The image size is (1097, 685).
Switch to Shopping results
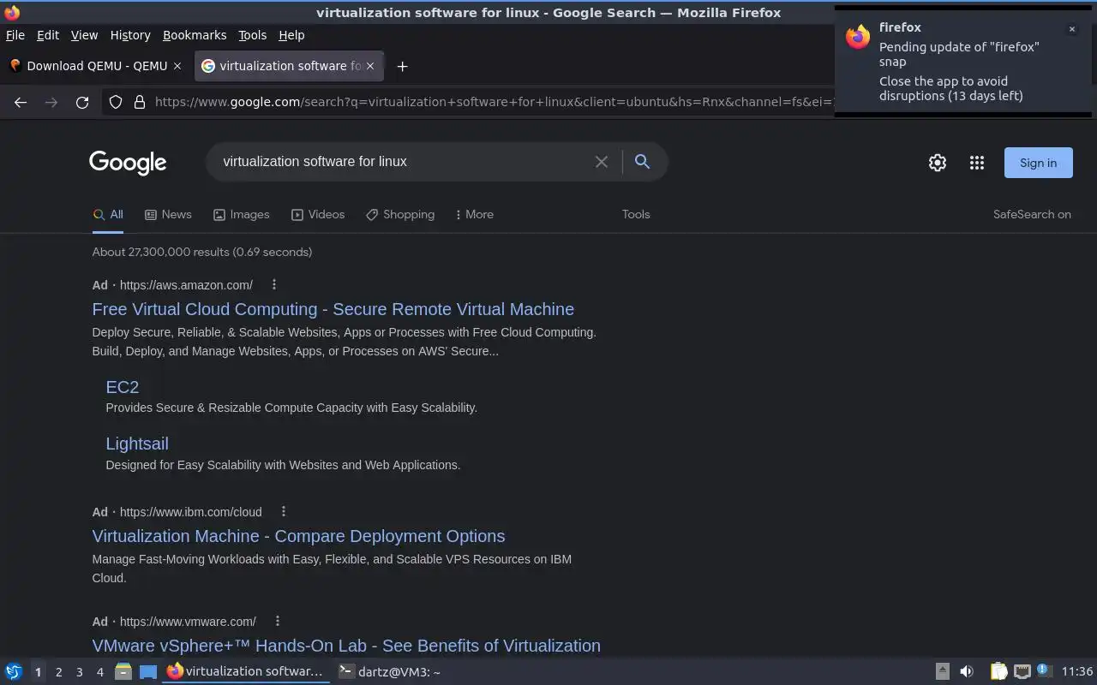[400, 215]
